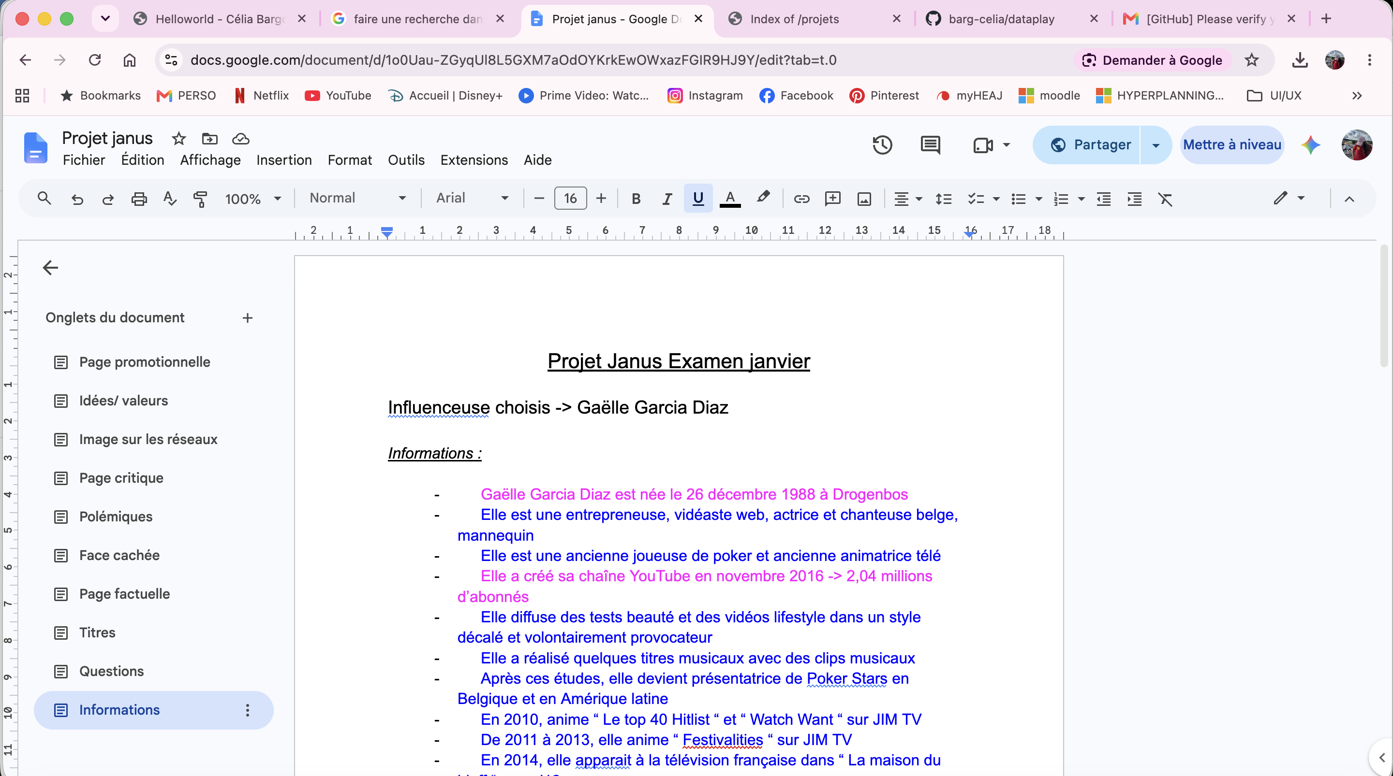Show all comments icon
The image size is (1393, 776).
(x=930, y=145)
